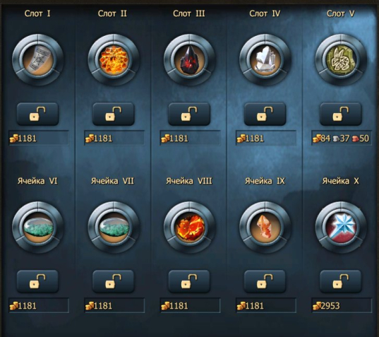The height and width of the screenshot is (337, 379).
Task: Click the 84 37 50 coin price field
Action: [342, 138]
